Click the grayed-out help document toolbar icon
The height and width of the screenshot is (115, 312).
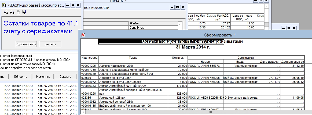18,12
